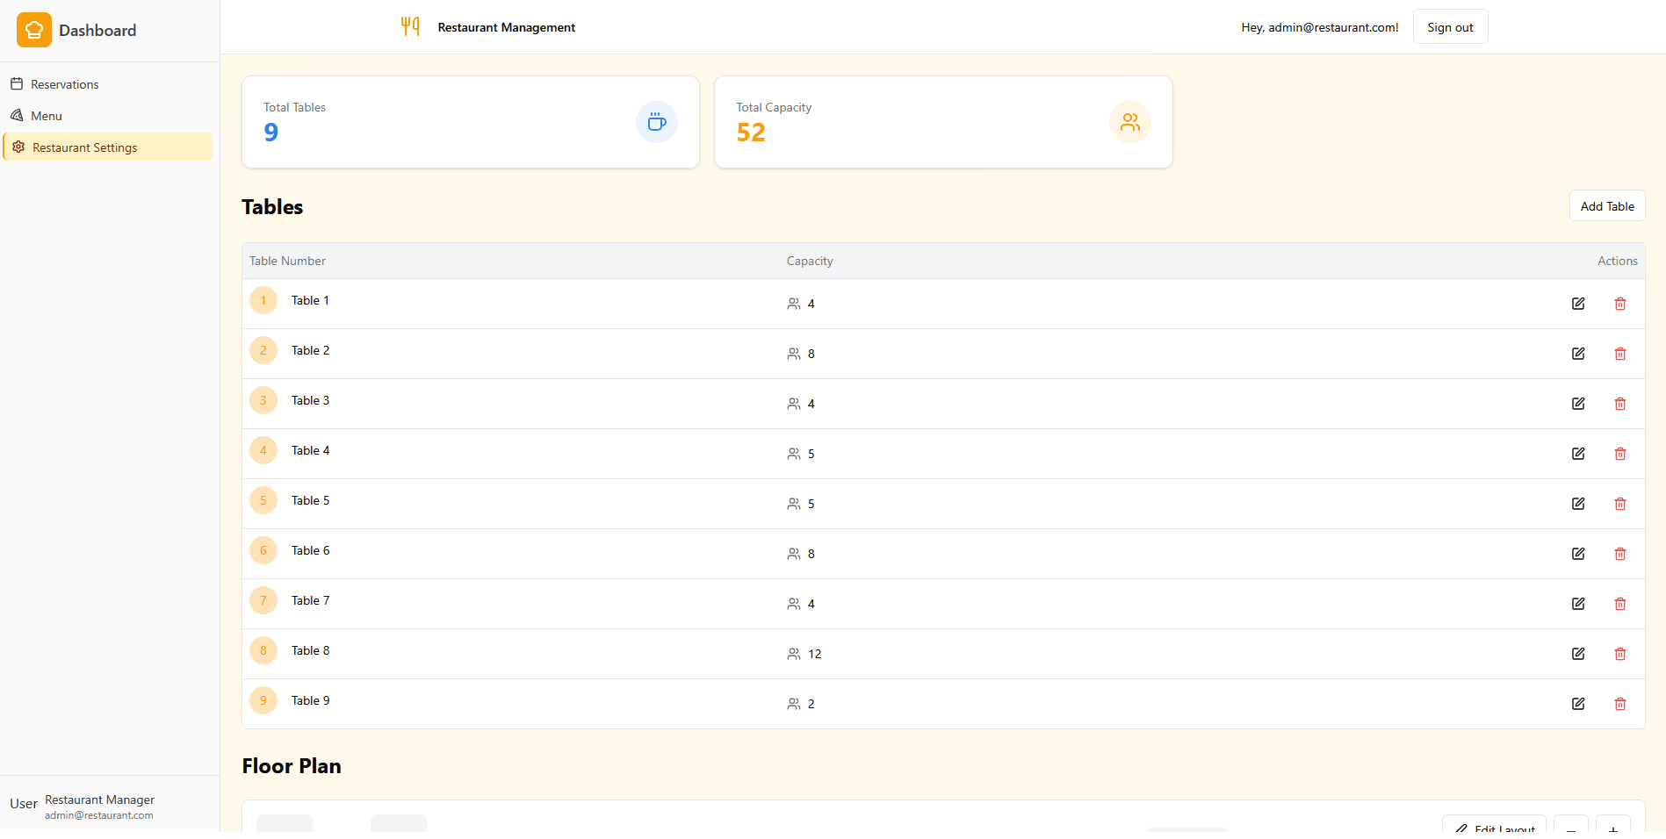Delete Table 7 using the red trash icon
The height and width of the screenshot is (839, 1666).
click(1620, 604)
